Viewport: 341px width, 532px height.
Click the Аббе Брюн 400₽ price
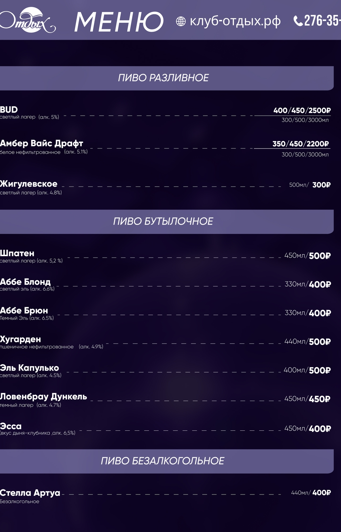tap(320, 313)
